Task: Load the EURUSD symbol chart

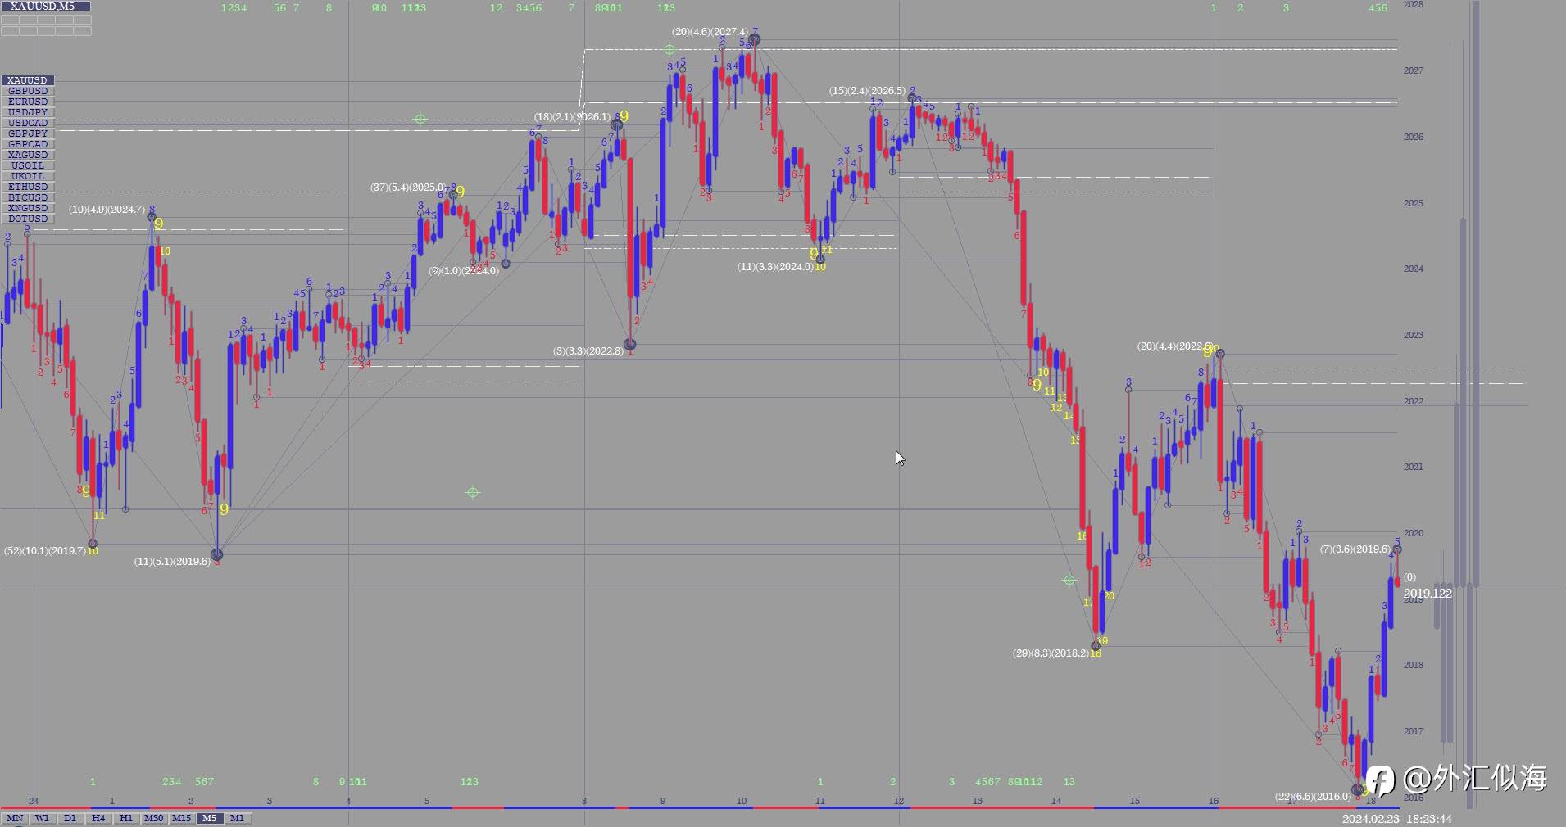Action: [x=28, y=102]
